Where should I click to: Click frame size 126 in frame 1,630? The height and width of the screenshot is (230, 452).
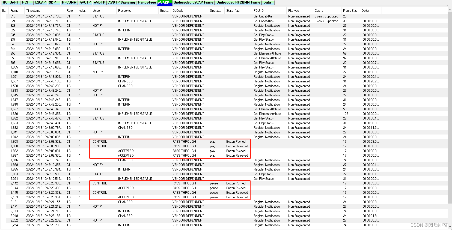pos(346,114)
